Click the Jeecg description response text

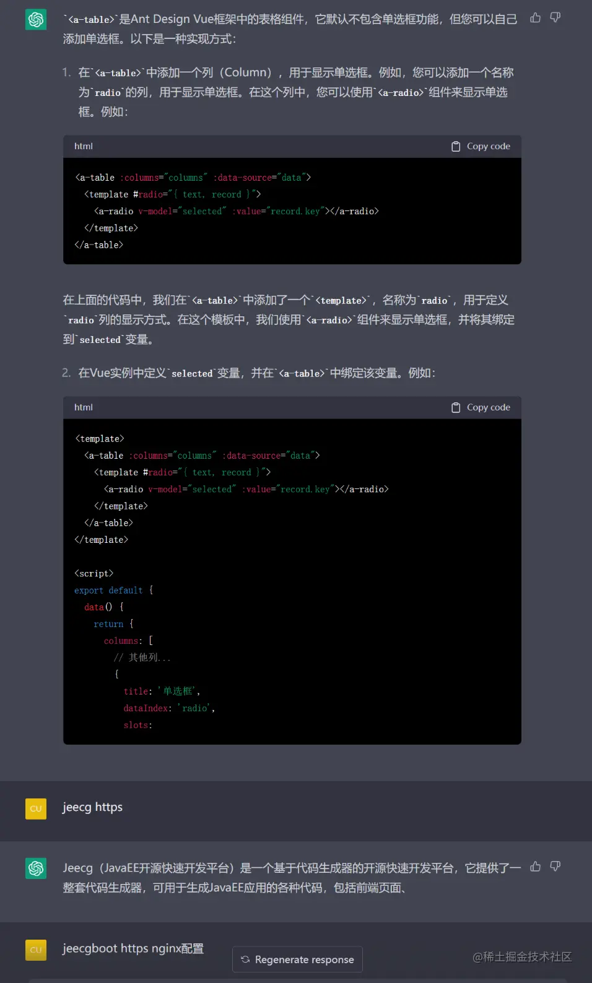pos(292,878)
